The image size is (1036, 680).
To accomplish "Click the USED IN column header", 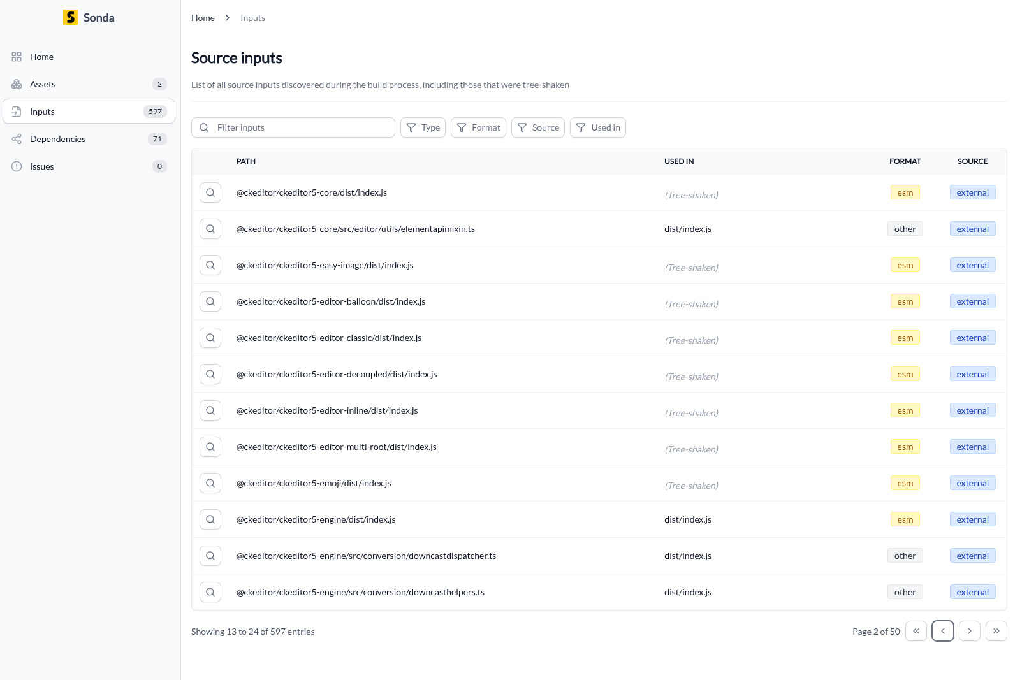I will [679, 161].
